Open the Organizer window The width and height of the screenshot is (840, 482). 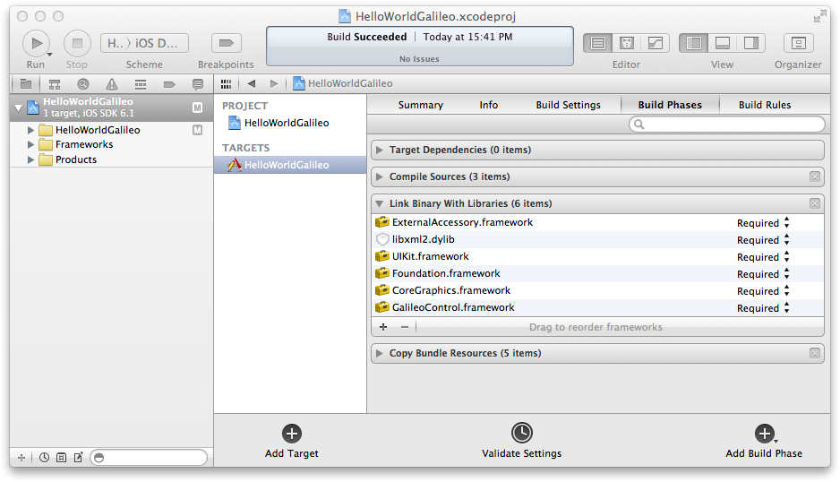coord(798,43)
